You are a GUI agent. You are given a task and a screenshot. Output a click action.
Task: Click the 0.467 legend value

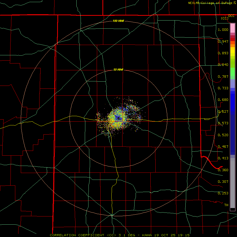(x=223, y=147)
